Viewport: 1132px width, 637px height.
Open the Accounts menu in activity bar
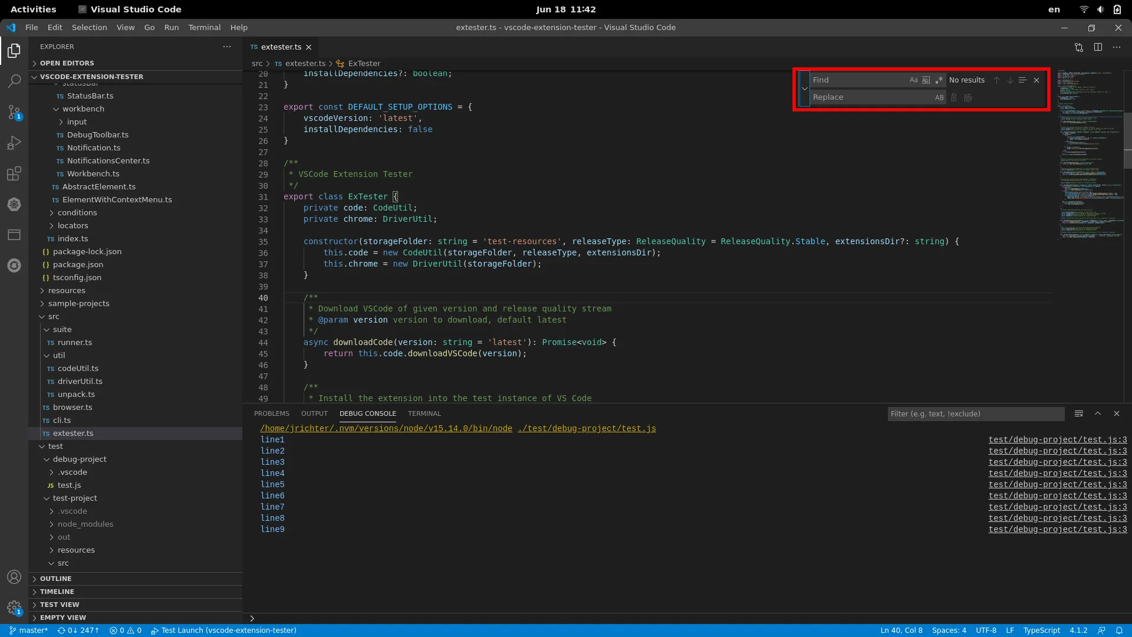point(14,577)
